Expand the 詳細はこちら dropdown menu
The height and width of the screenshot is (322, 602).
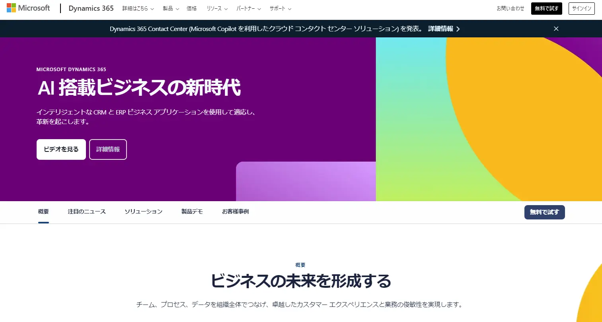[x=138, y=8]
